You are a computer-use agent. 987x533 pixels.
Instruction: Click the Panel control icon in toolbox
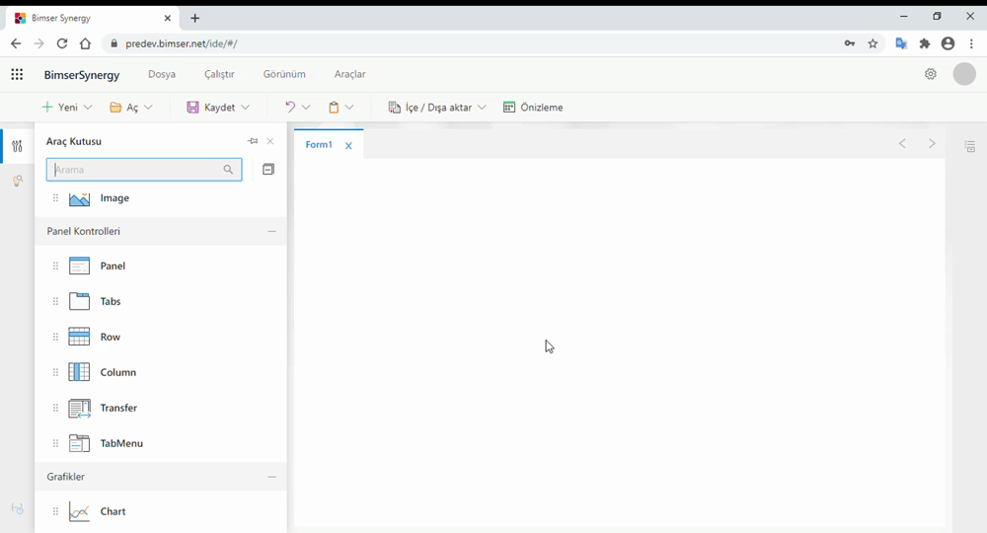pos(80,266)
